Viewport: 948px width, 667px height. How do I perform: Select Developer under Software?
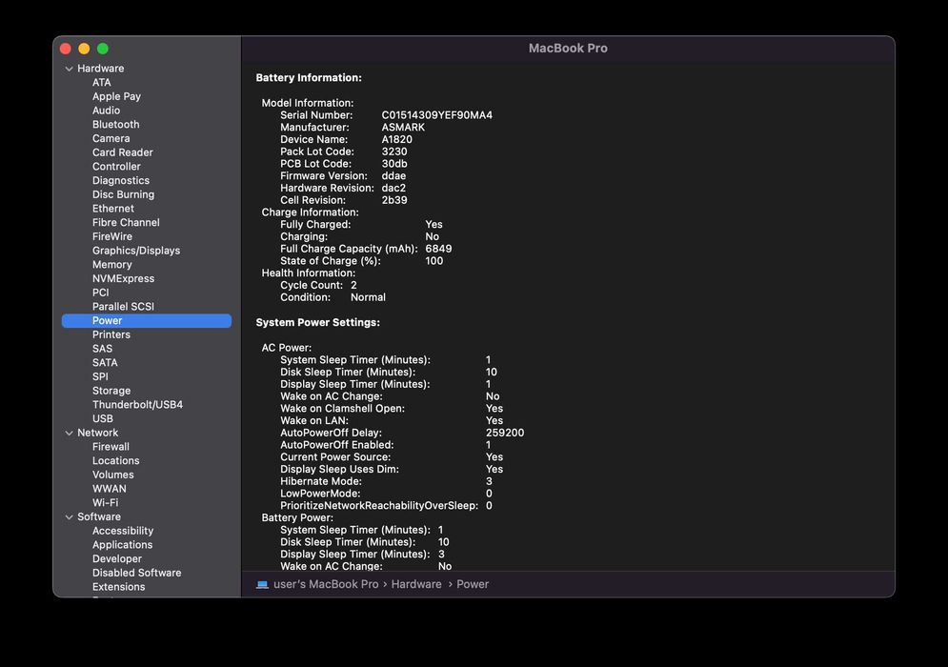click(117, 558)
